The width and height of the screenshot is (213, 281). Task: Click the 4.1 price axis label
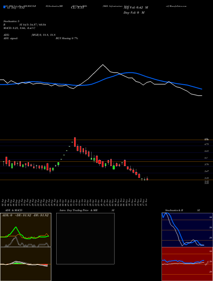coord(206,158)
